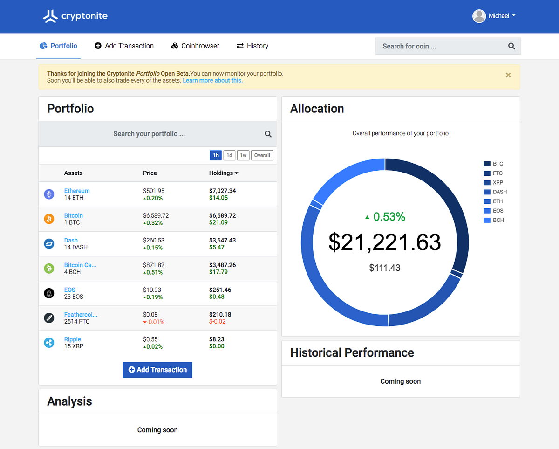The height and width of the screenshot is (449, 559).
Task: Select the Overall timeframe toggle
Action: [x=262, y=155]
